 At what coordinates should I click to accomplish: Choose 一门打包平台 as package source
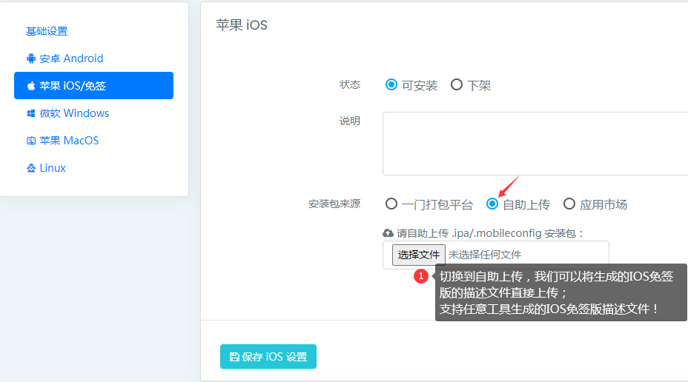pyautogui.click(x=391, y=204)
